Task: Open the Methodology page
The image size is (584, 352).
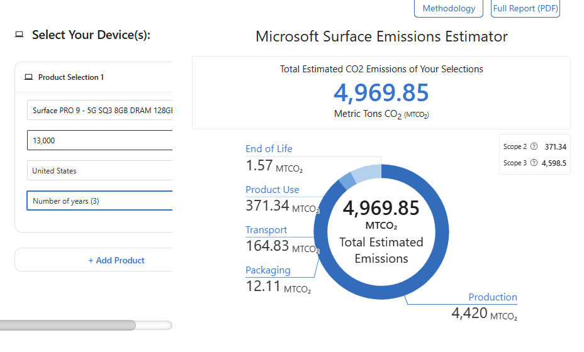Action: (x=449, y=9)
